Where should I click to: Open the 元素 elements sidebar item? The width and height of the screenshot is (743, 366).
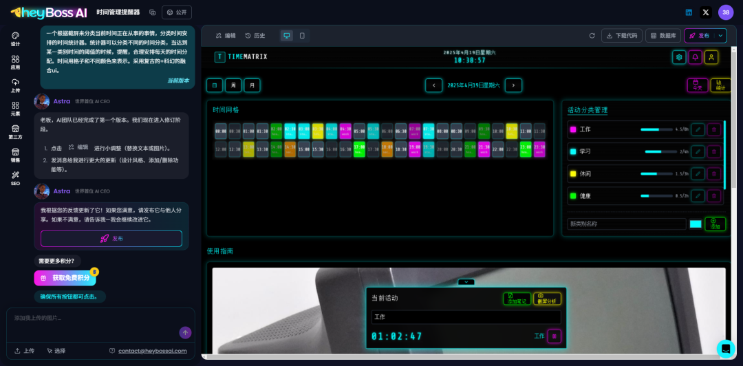(15, 109)
